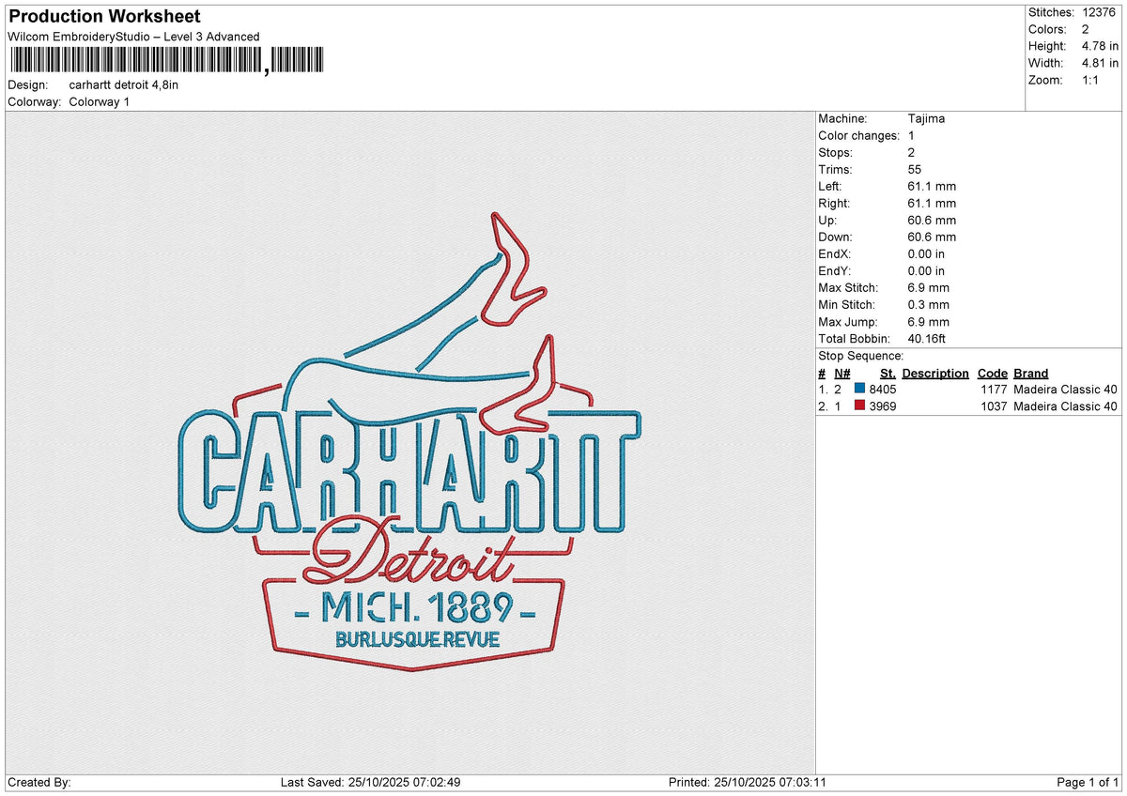Click the Production Worksheet title

104,17
